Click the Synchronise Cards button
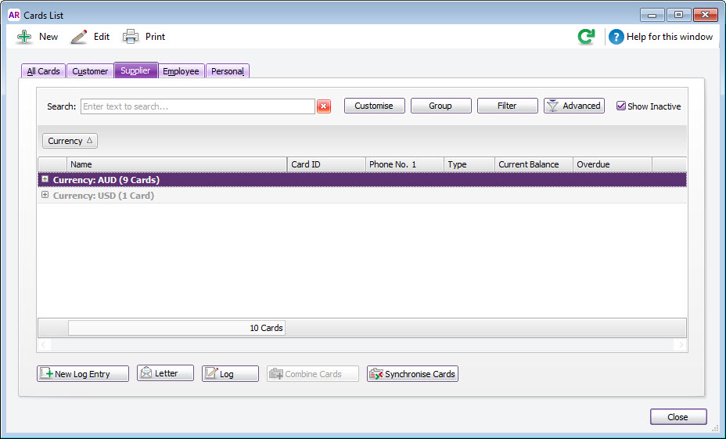The height and width of the screenshot is (439, 726). (x=412, y=374)
